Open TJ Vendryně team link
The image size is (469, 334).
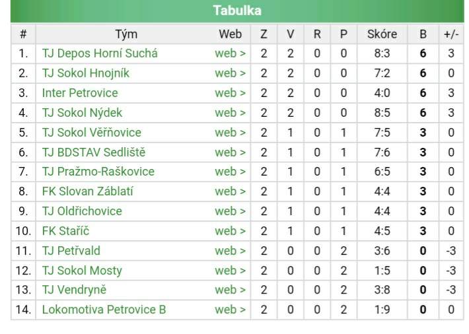pyautogui.click(x=73, y=290)
